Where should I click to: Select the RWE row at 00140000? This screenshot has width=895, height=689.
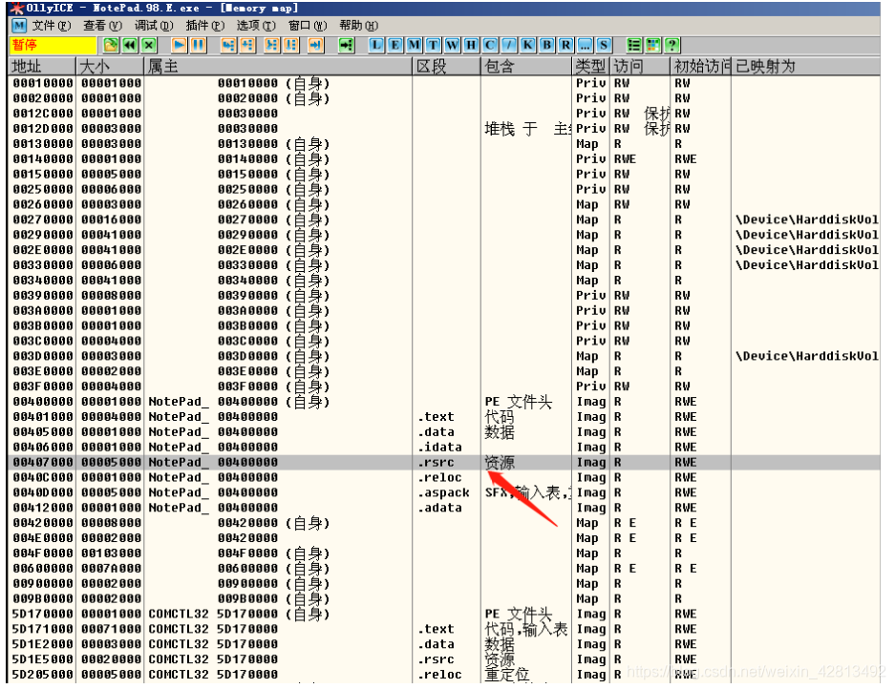445,159
